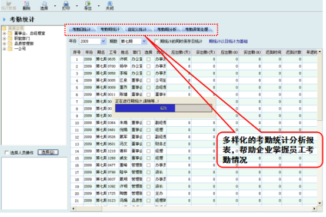Tick the 选择 checkbox in row 4

[x=148, y=80]
